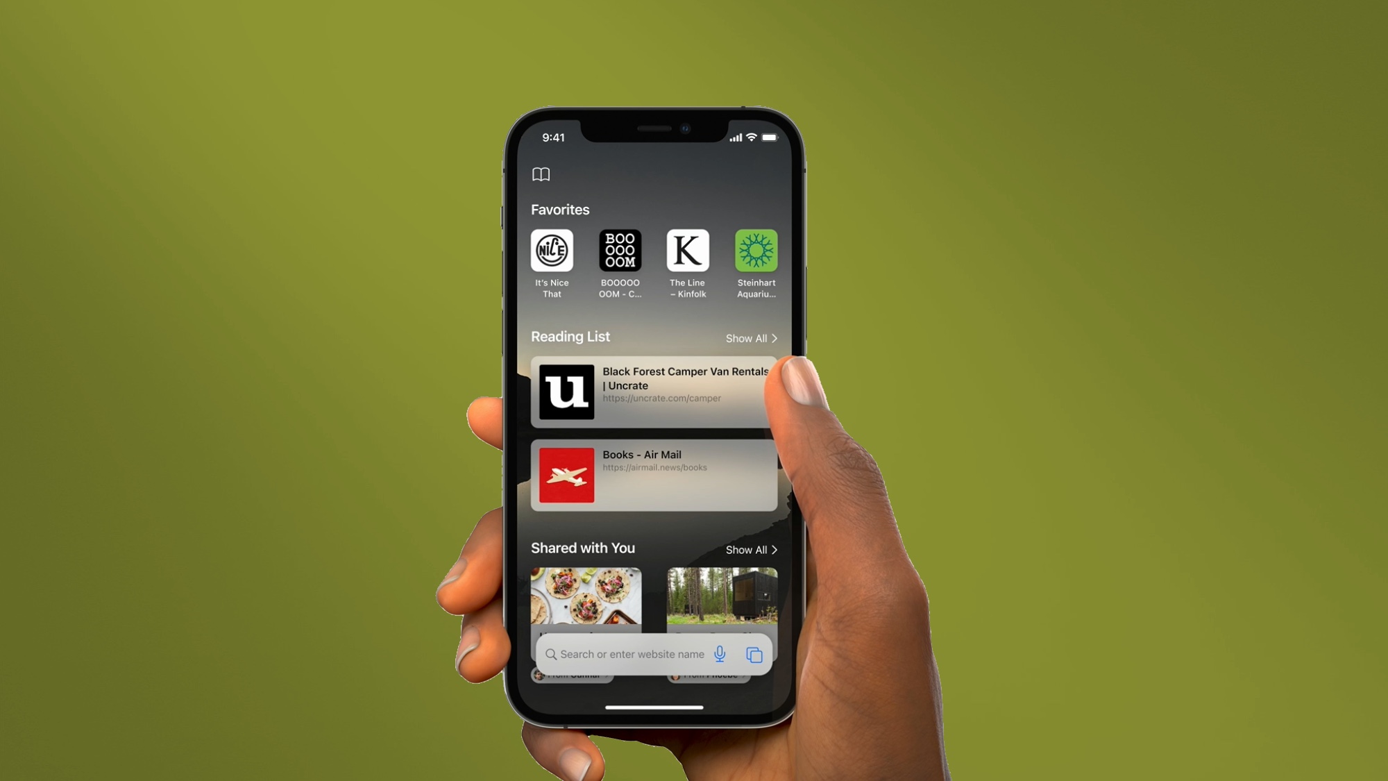Expand the Favorites section

tap(561, 210)
